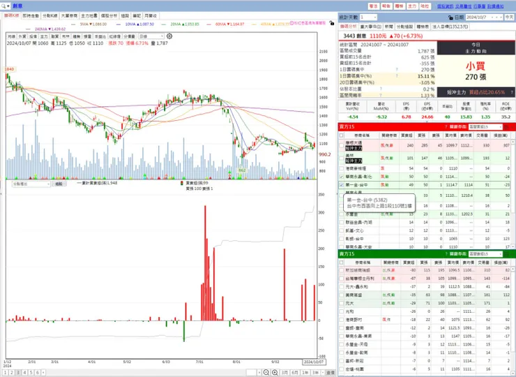Switch to the 月營收 tab
The height and width of the screenshot is (377, 516).
point(151,15)
